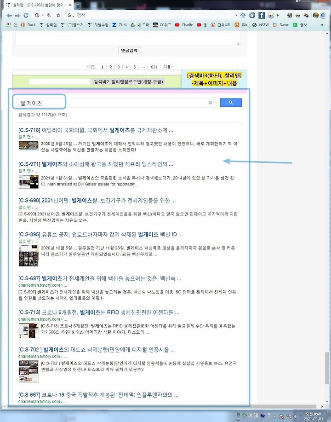Open a new tab with the plus button
This screenshot has width=331, height=422.
tap(77, 4)
